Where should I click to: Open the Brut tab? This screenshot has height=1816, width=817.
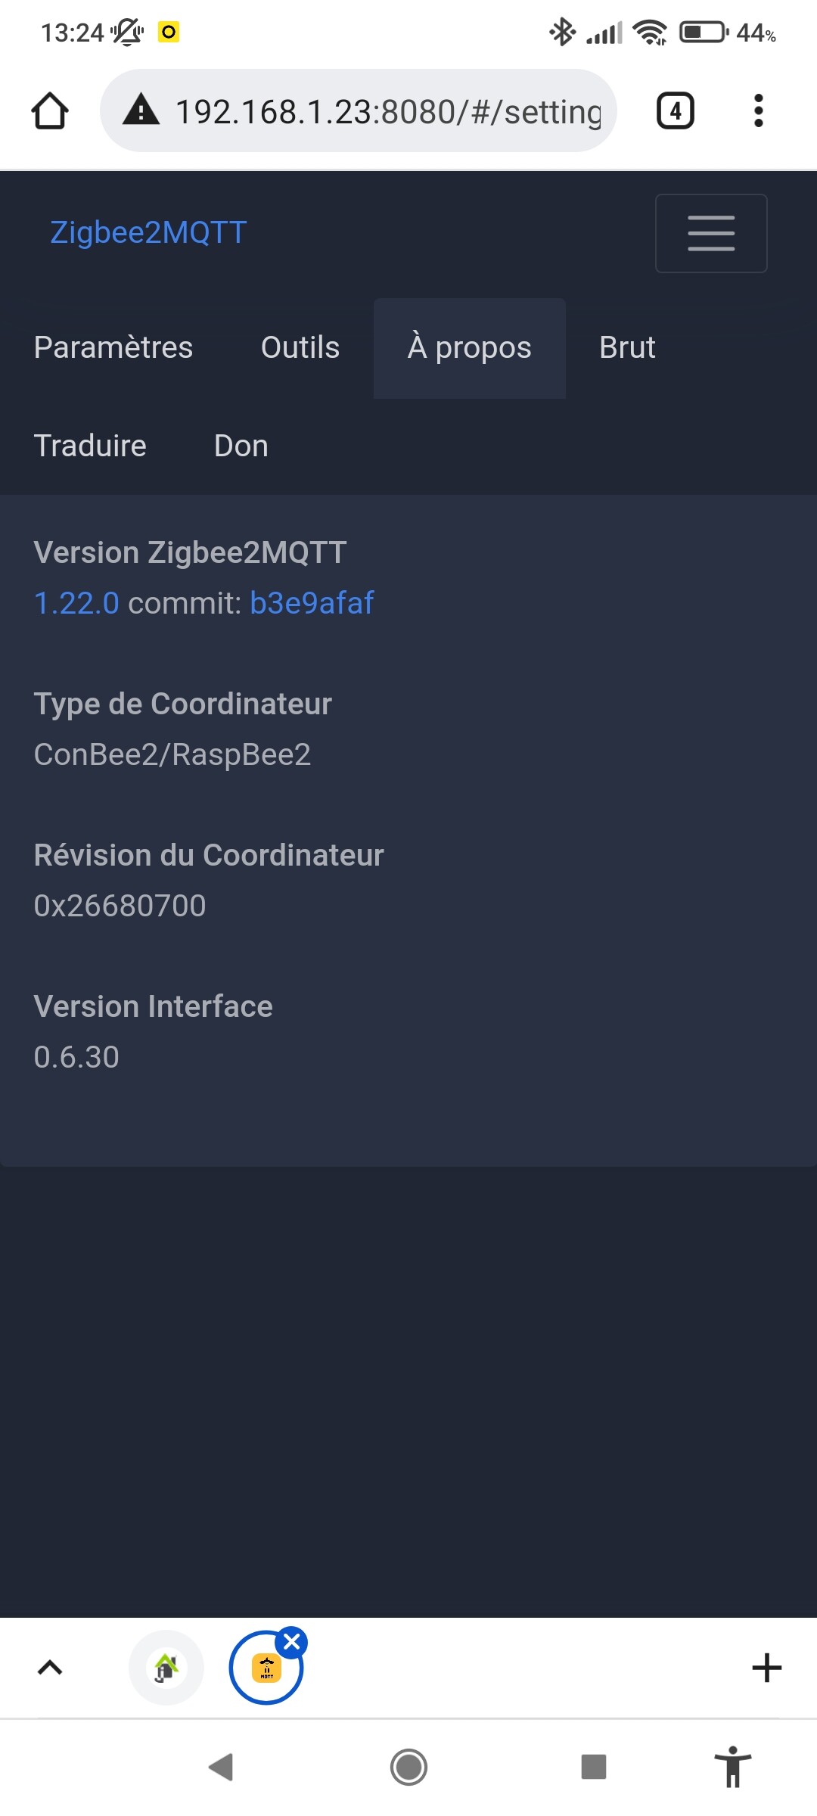627,348
